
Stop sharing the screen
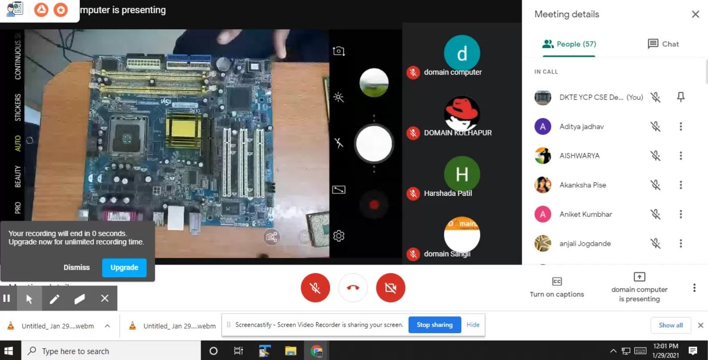[434, 325]
